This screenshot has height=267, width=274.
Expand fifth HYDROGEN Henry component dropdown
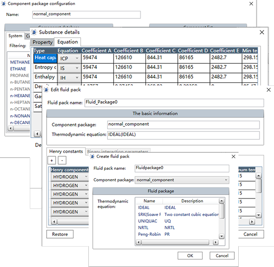point(69,211)
